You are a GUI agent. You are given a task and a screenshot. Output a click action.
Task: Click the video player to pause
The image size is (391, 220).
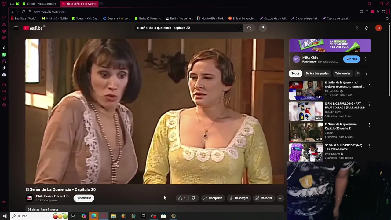[x=155, y=111]
